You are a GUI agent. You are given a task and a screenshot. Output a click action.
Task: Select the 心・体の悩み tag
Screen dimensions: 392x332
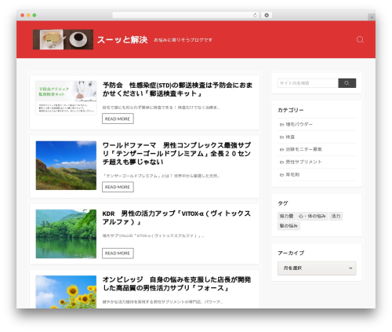[312, 216]
